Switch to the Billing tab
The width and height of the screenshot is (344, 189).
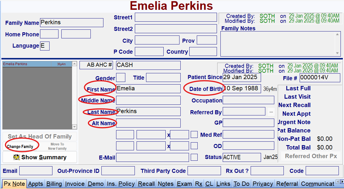[54, 184]
